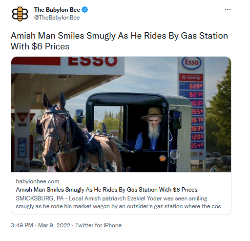The height and width of the screenshot is (241, 250).
Task: Visit the @TheBabylonBee handle link
Action: (x=57, y=18)
